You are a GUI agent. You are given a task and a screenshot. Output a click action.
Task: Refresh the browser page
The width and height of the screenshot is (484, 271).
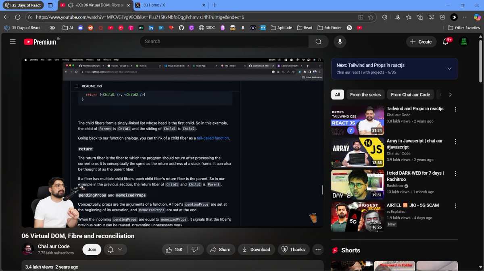point(18,17)
